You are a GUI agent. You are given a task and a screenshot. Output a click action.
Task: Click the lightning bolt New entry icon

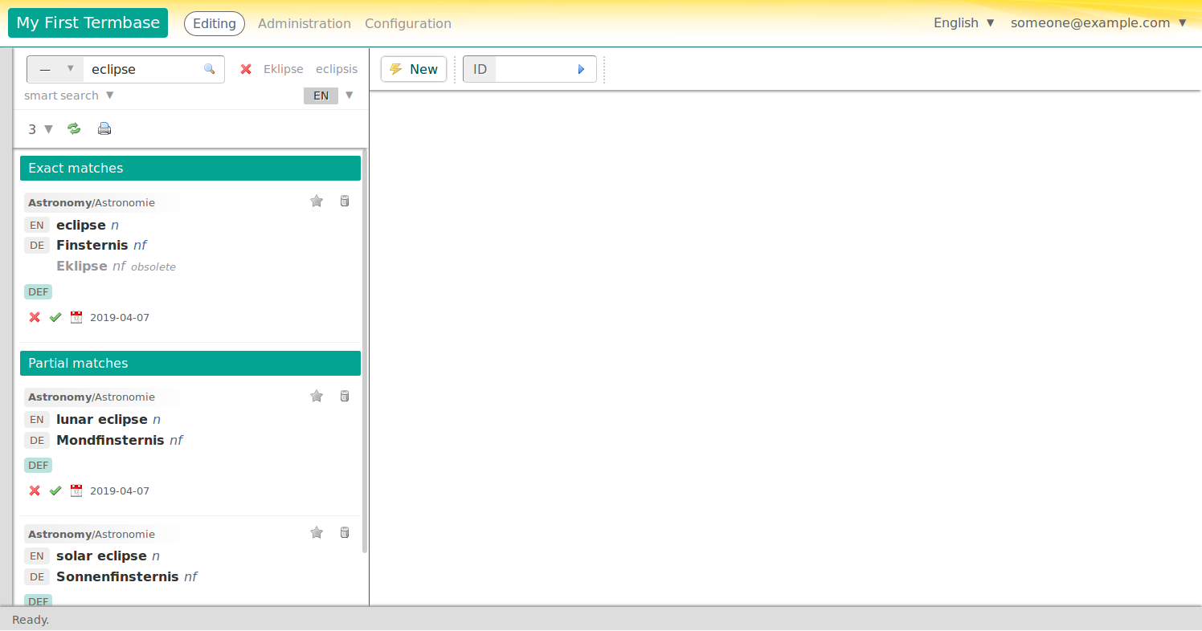(396, 69)
